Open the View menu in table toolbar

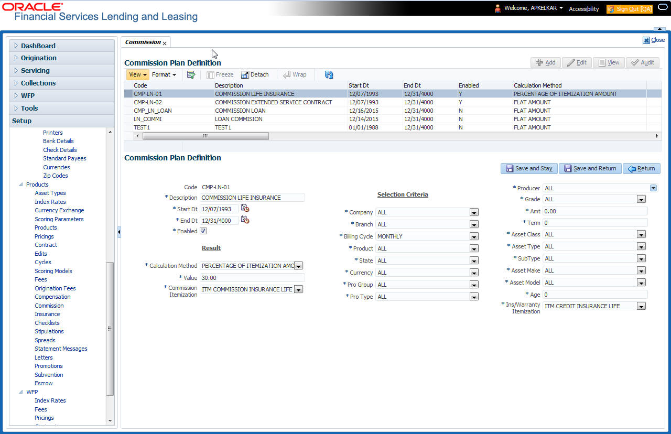click(x=138, y=75)
